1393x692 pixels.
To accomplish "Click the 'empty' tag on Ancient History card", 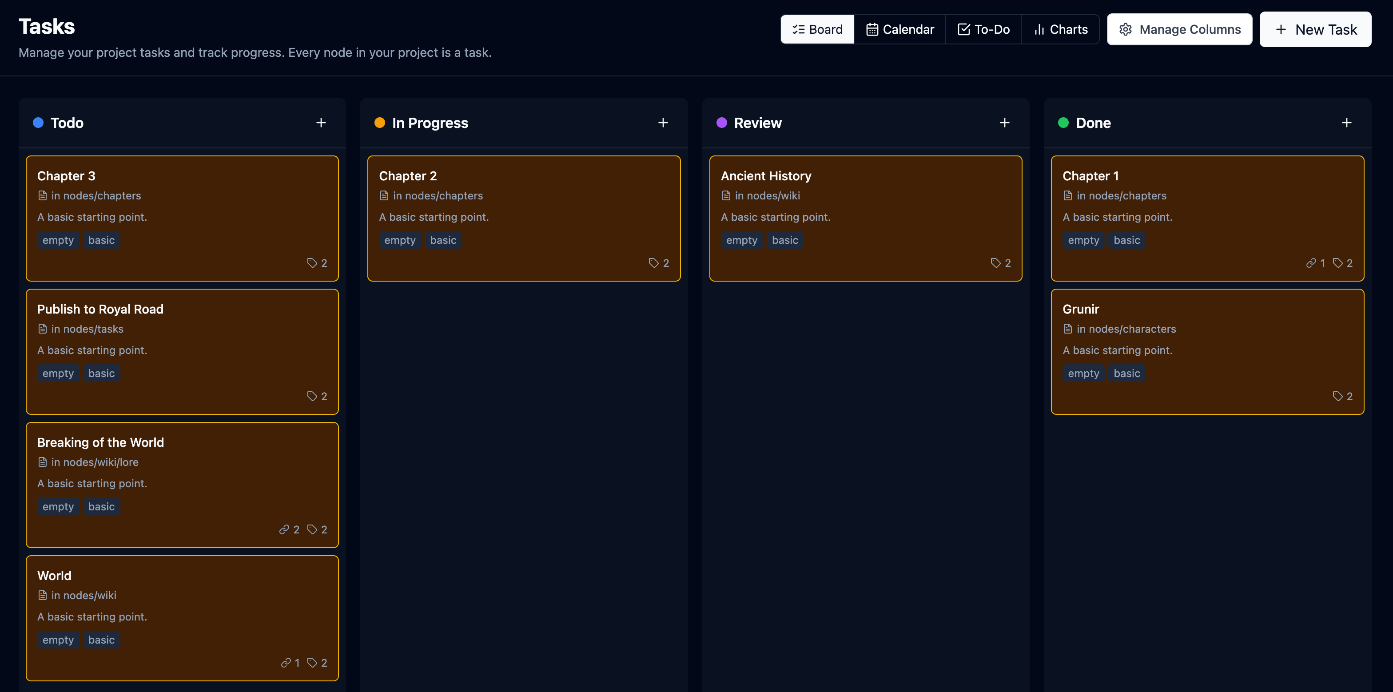I will [x=741, y=240].
